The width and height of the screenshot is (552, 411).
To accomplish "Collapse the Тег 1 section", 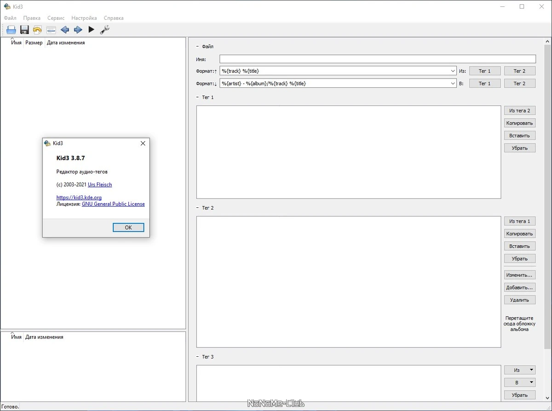I will tap(198, 97).
